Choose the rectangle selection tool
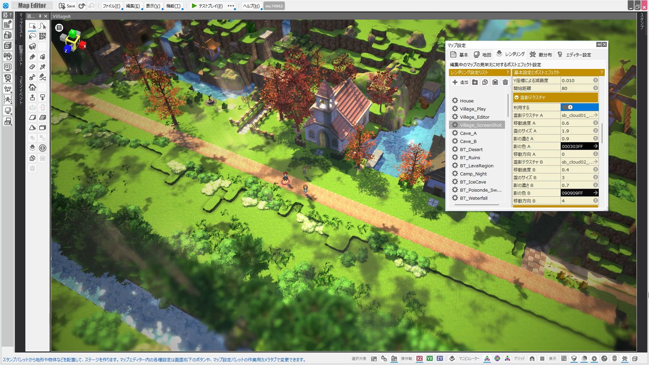The image size is (649, 365). (32, 26)
